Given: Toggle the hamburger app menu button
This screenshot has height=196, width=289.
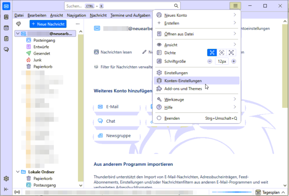Looking at the screenshot, I should pyautogui.click(x=236, y=6).
